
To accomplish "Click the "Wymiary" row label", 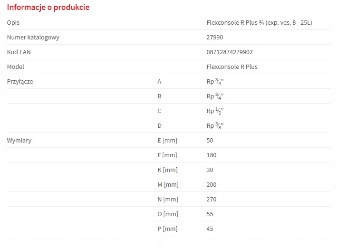I will tap(19, 141).
